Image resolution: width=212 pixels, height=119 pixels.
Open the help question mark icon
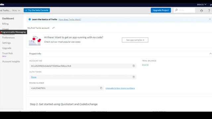(209, 11)
